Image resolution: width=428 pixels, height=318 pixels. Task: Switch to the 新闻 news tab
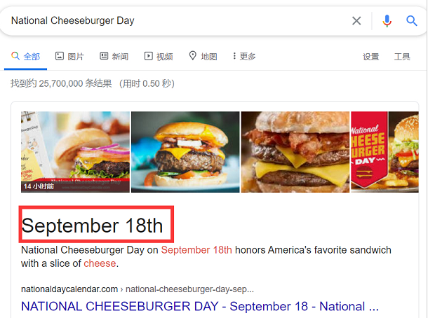click(x=114, y=57)
